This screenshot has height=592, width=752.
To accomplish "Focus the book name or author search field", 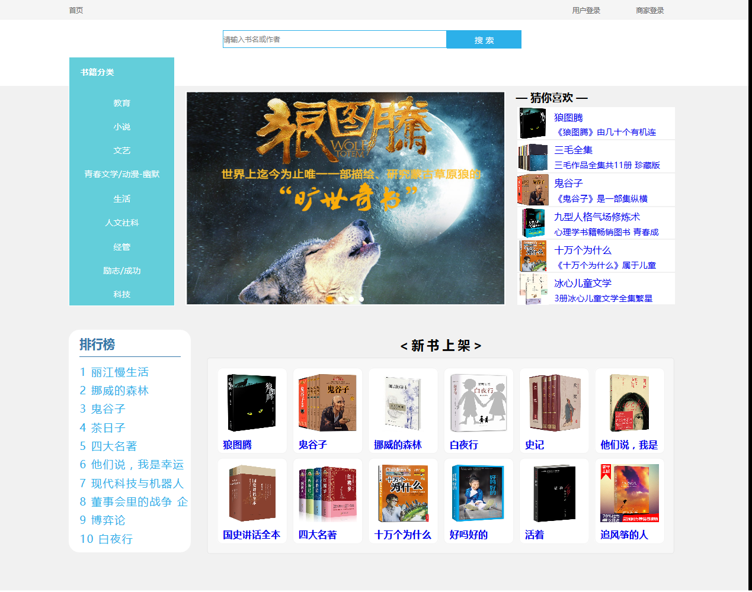I will pos(334,39).
